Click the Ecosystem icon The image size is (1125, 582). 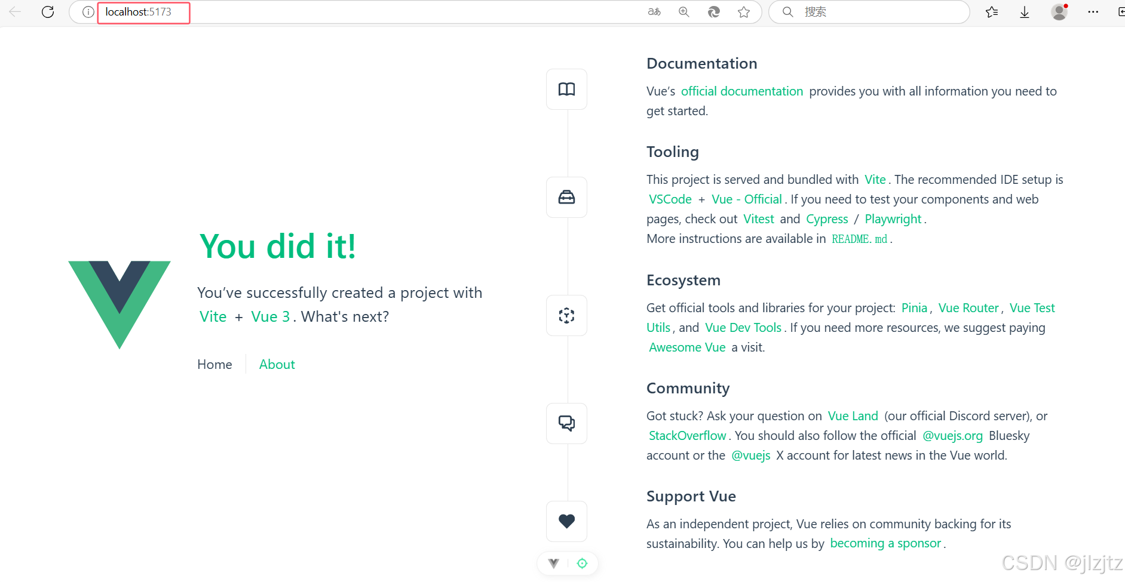[x=566, y=315]
